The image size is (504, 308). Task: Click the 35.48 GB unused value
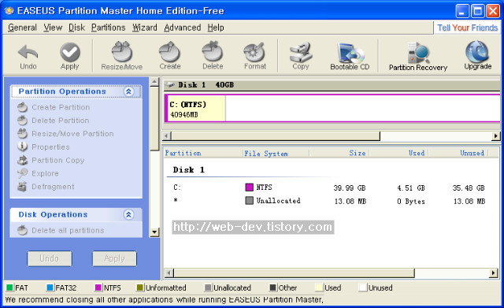[469, 187]
